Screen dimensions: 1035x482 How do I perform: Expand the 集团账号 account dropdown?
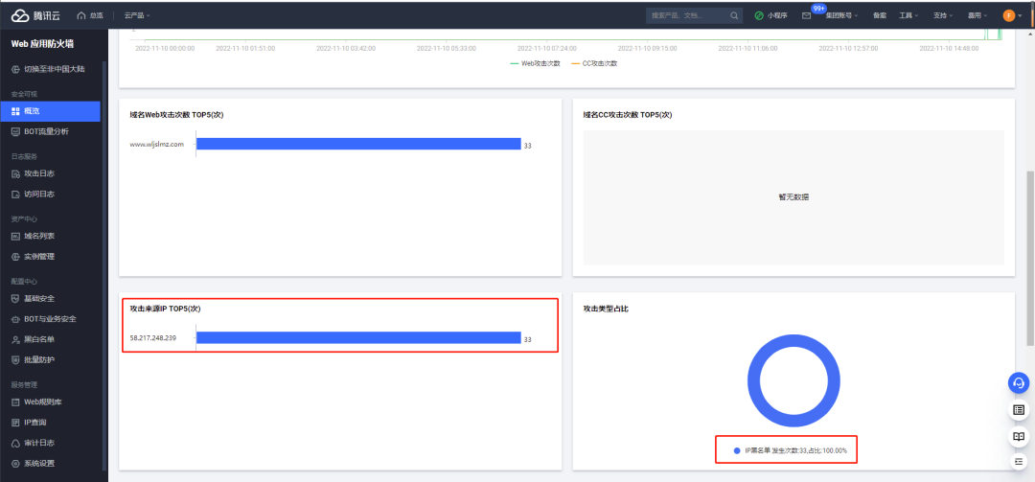841,15
